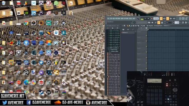The image size is (189, 106).
Task: Click the master pitch slider in FL toolbar
Action: (x=142, y=22)
